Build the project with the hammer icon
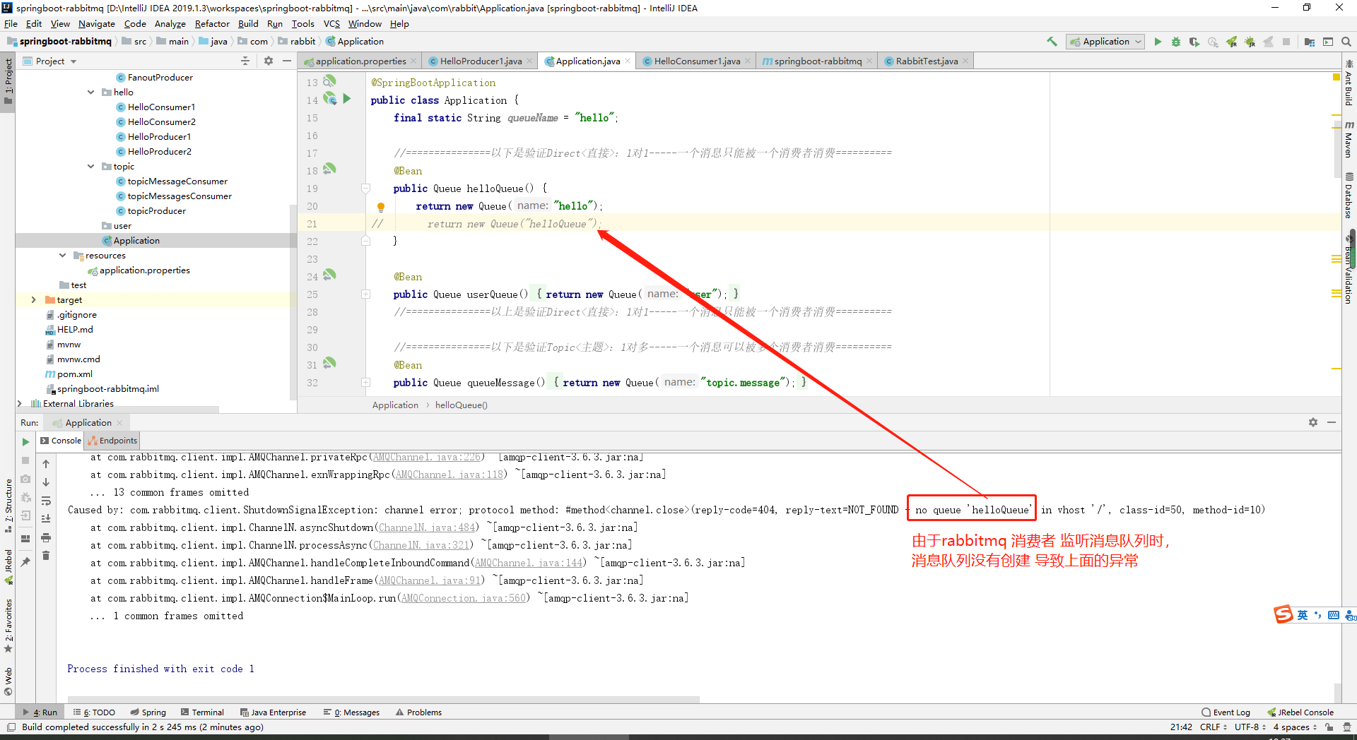The width and height of the screenshot is (1357, 740). coord(1051,42)
